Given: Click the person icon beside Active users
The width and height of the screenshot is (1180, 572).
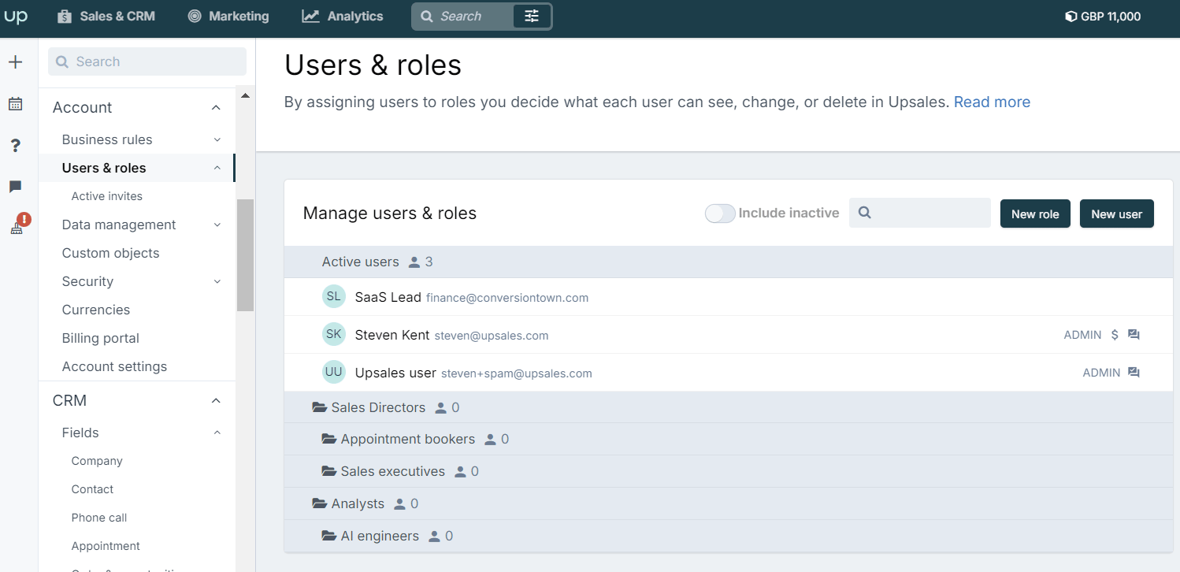Looking at the screenshot, I should point(414,262).
